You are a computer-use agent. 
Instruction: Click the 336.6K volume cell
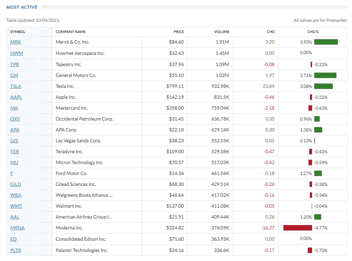click(222, 250)
